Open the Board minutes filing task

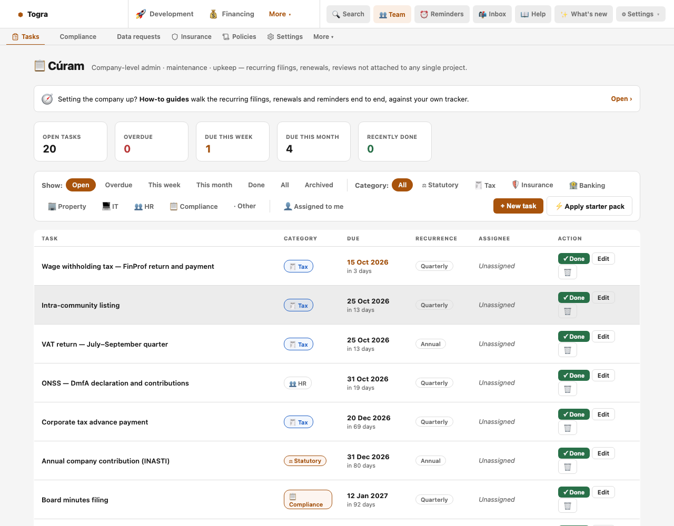click(x=75, y=500)
